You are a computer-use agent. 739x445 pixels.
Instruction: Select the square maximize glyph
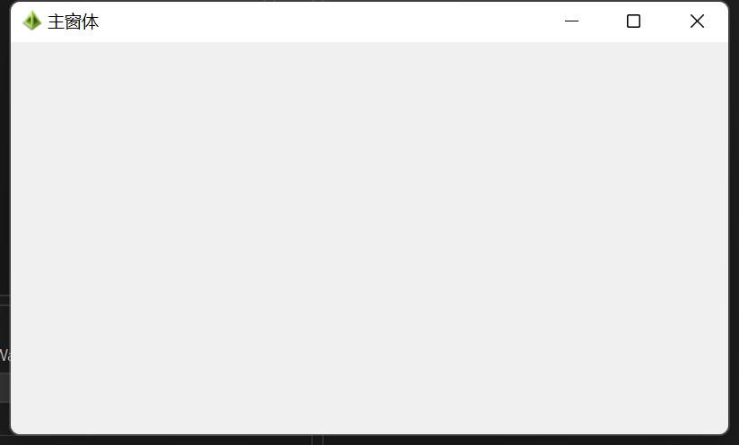[x=633, y=21]
